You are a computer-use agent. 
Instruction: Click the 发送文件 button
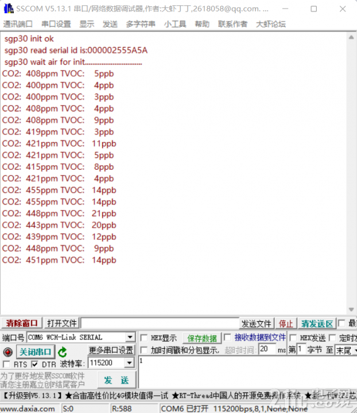click(x=257, y=324)
